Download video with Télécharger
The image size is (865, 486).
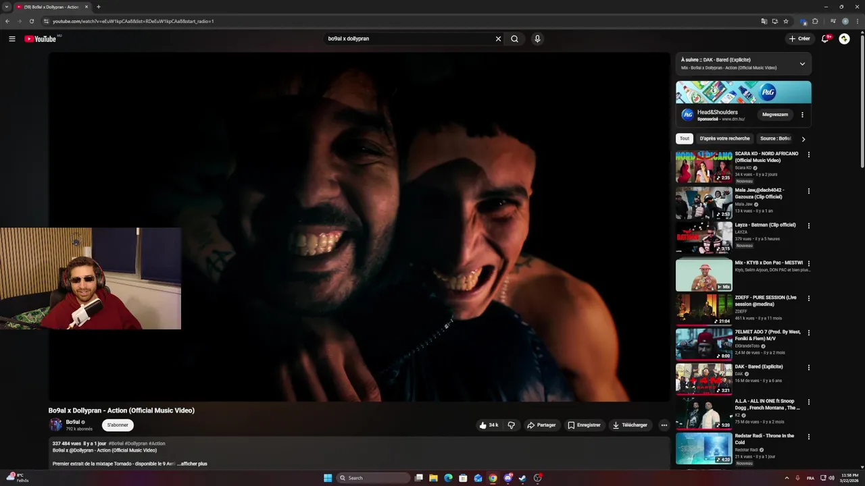coord(630,425)
